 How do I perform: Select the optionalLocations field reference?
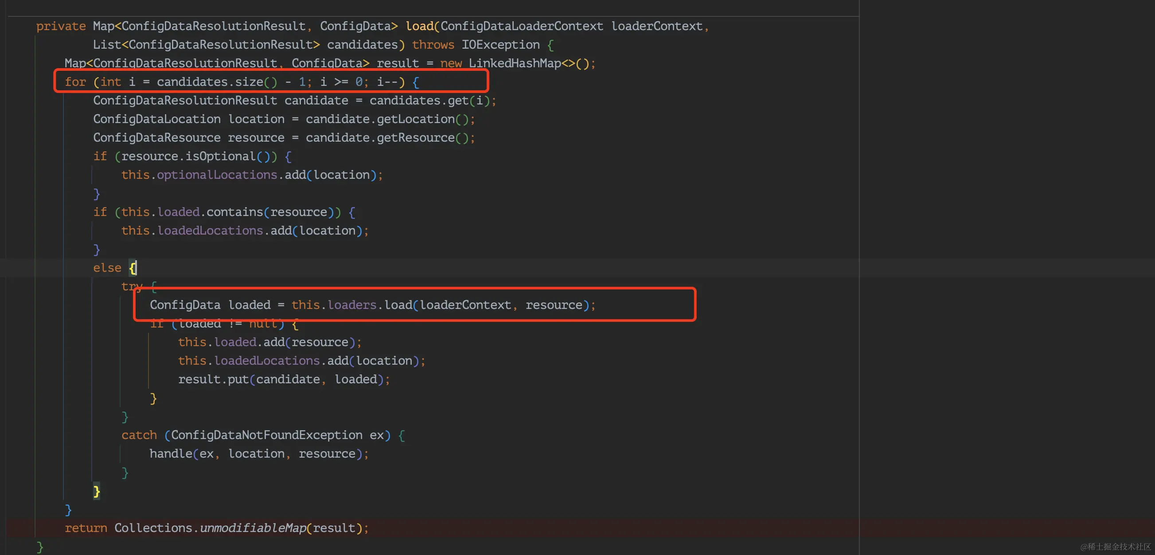coord(217,175)
